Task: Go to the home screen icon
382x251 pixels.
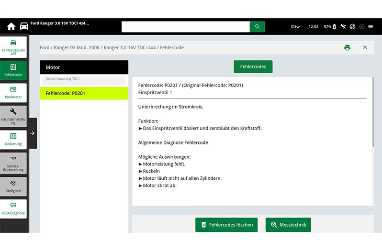Action: click(11, 27)
